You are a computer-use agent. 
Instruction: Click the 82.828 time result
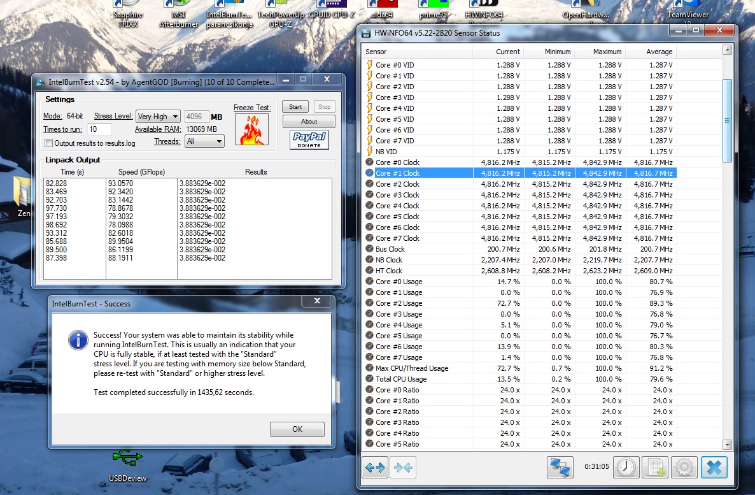pyautogui.click(x=56, y=183)
